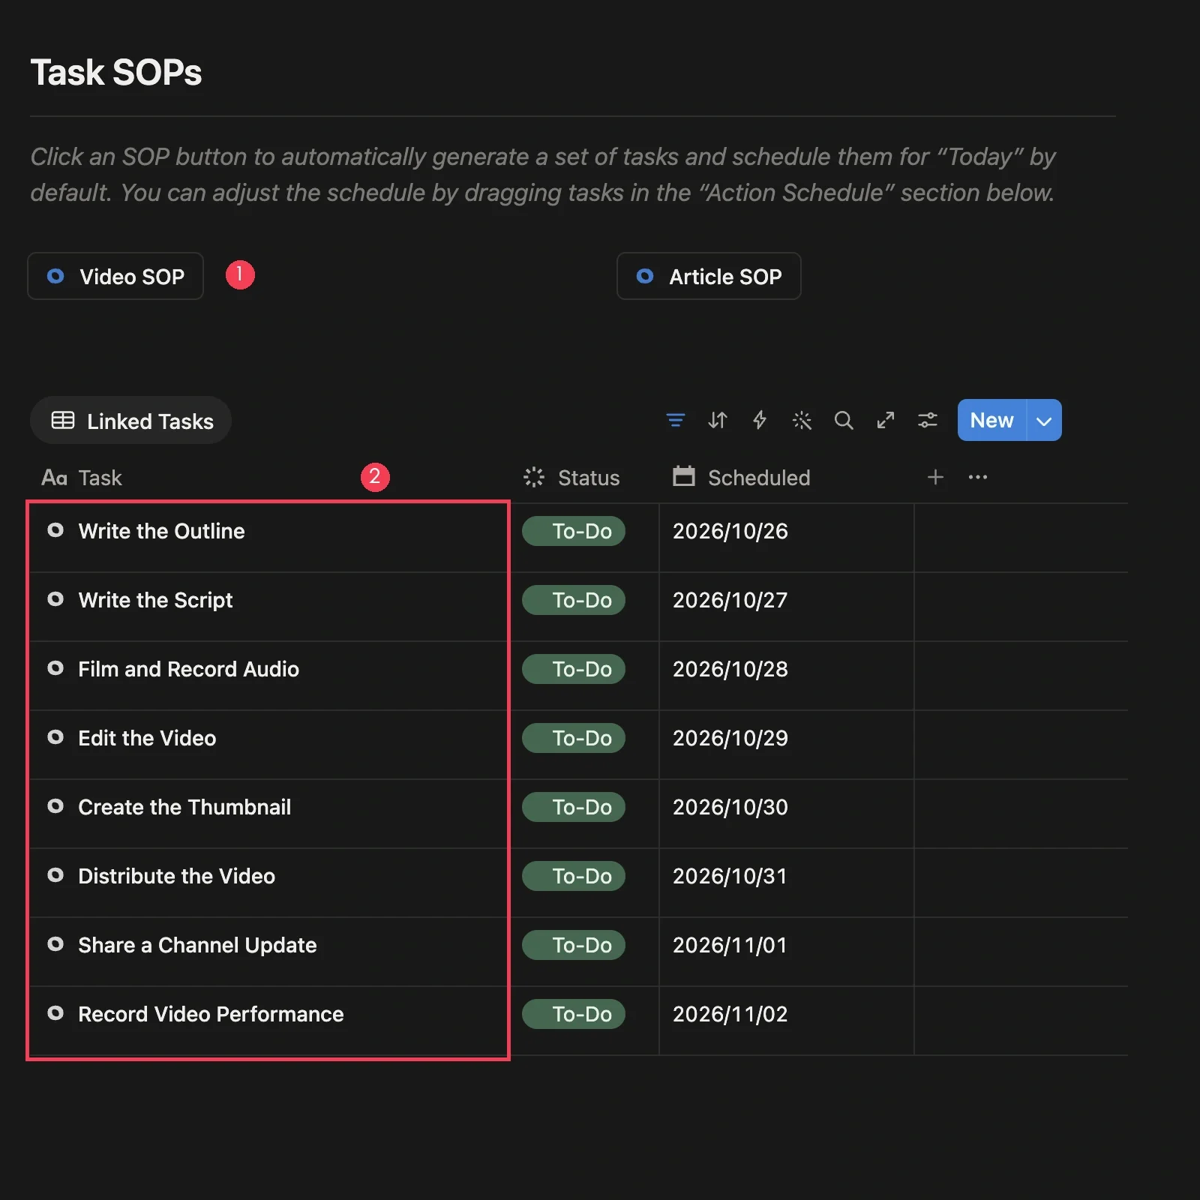Open the Write the Outline task

(161, 531)
